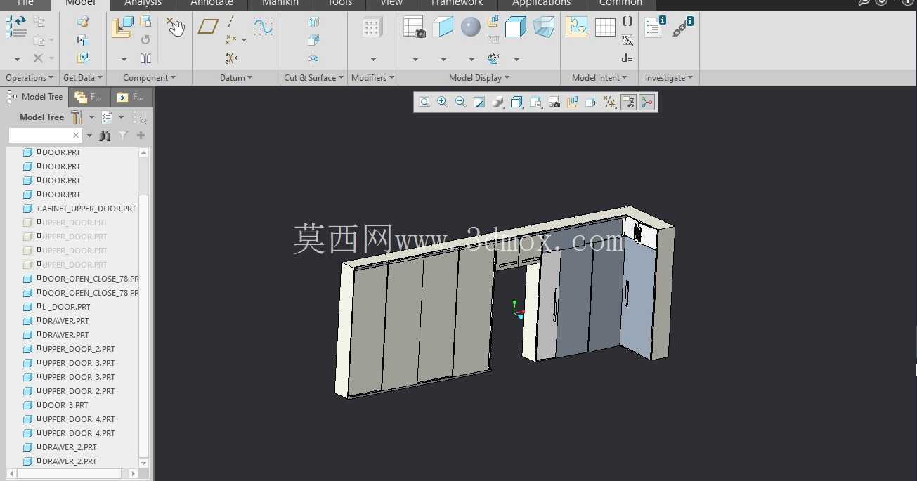This screenshot has width=917, height=481.
Task: Click the Pattern icon in Modifiers
Action: point(372,28)
